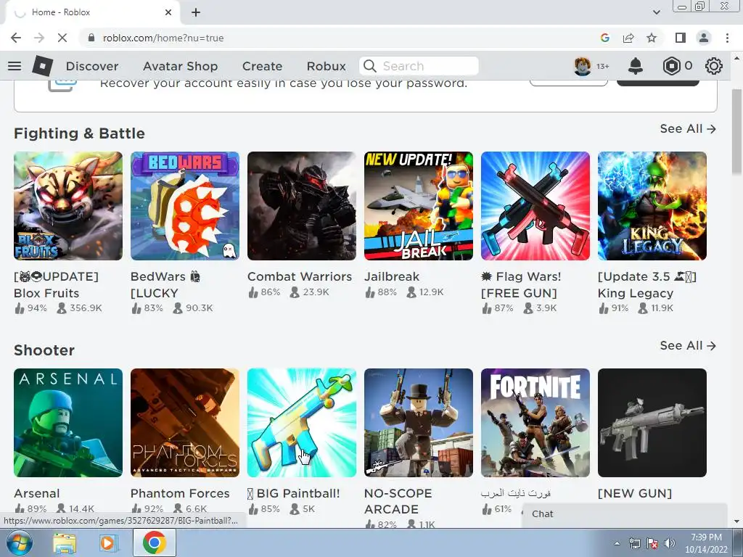The height and width of the screenshot is (557, 743).
Task: Click the Fighting & Battle heading
Action: 79,133
